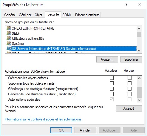Screen dimensions: 147x136
Task: Click the Ajouter... button
Action: tap(107, 59)
